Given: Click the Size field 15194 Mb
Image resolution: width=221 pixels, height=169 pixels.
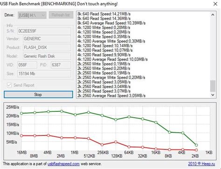Looking at the screenshot, I should pos(44,73).
